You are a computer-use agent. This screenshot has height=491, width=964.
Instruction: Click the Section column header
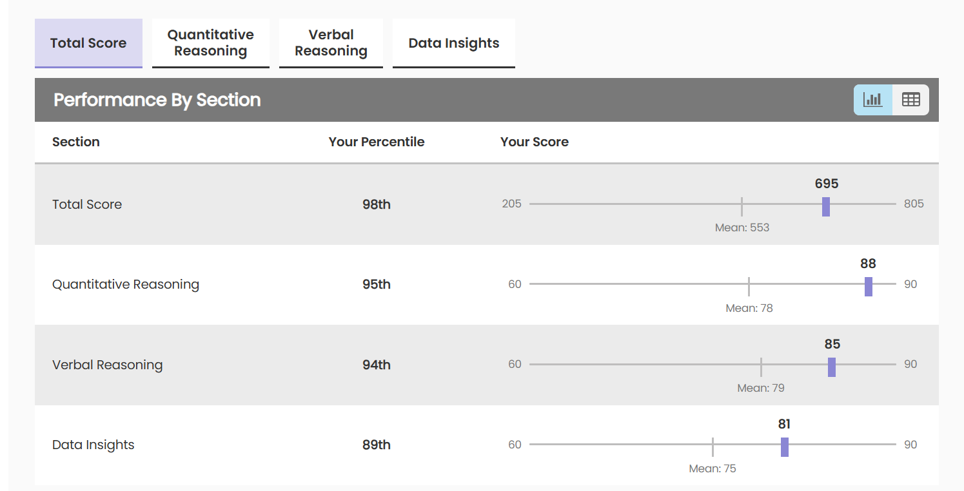(x=75, y=142)
